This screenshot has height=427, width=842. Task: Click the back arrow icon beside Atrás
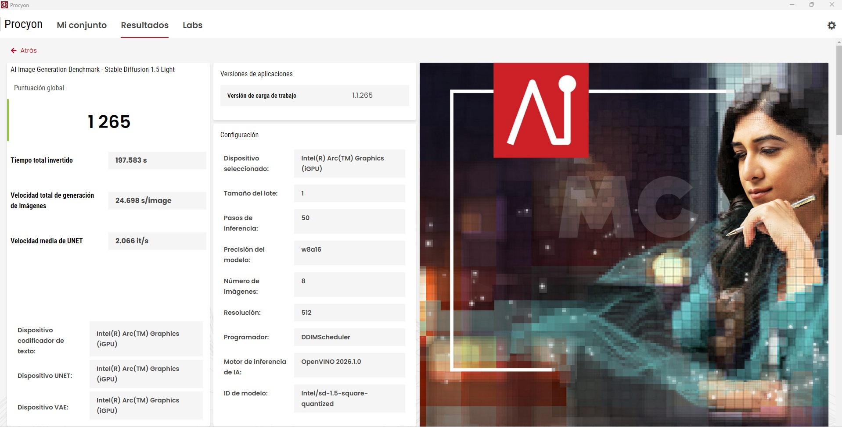pyautogui.click(x=14, y=50)
